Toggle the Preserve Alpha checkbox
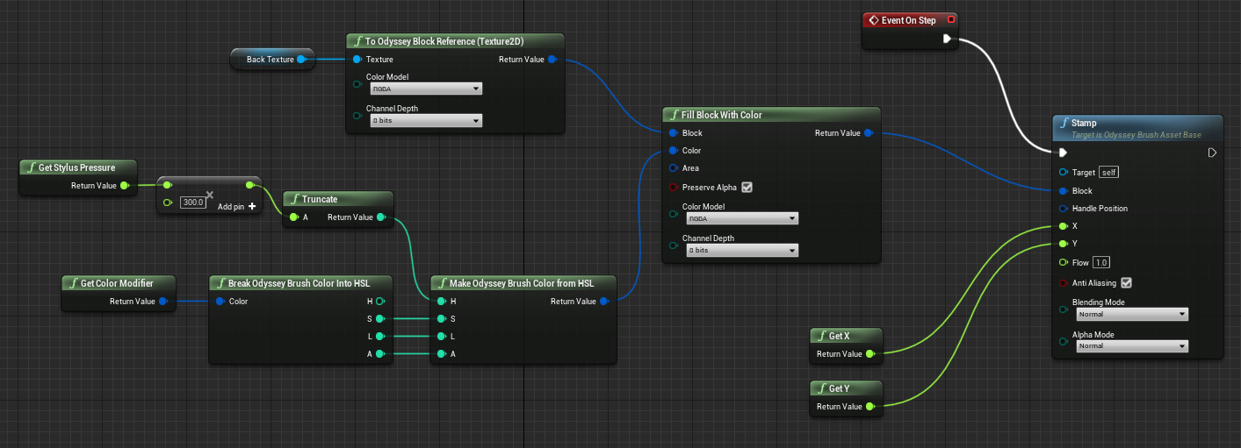Image resolution: width=1241 pixels, height=448 pixels. 747,188
